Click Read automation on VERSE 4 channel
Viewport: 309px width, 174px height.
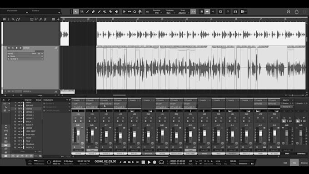point(92,150)
